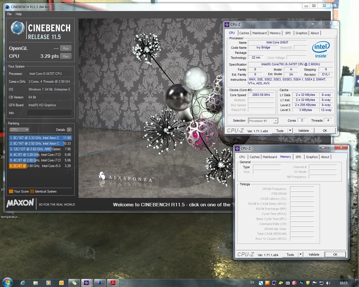Open Action Center flag tray icon
The width and height of the screenshot is (359, 287).
click(314, 283)
